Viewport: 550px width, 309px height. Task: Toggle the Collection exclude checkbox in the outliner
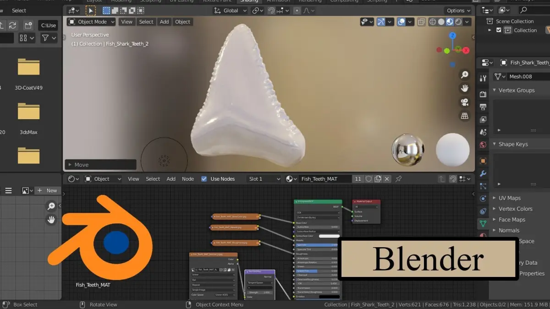click(x=499, y=30)
